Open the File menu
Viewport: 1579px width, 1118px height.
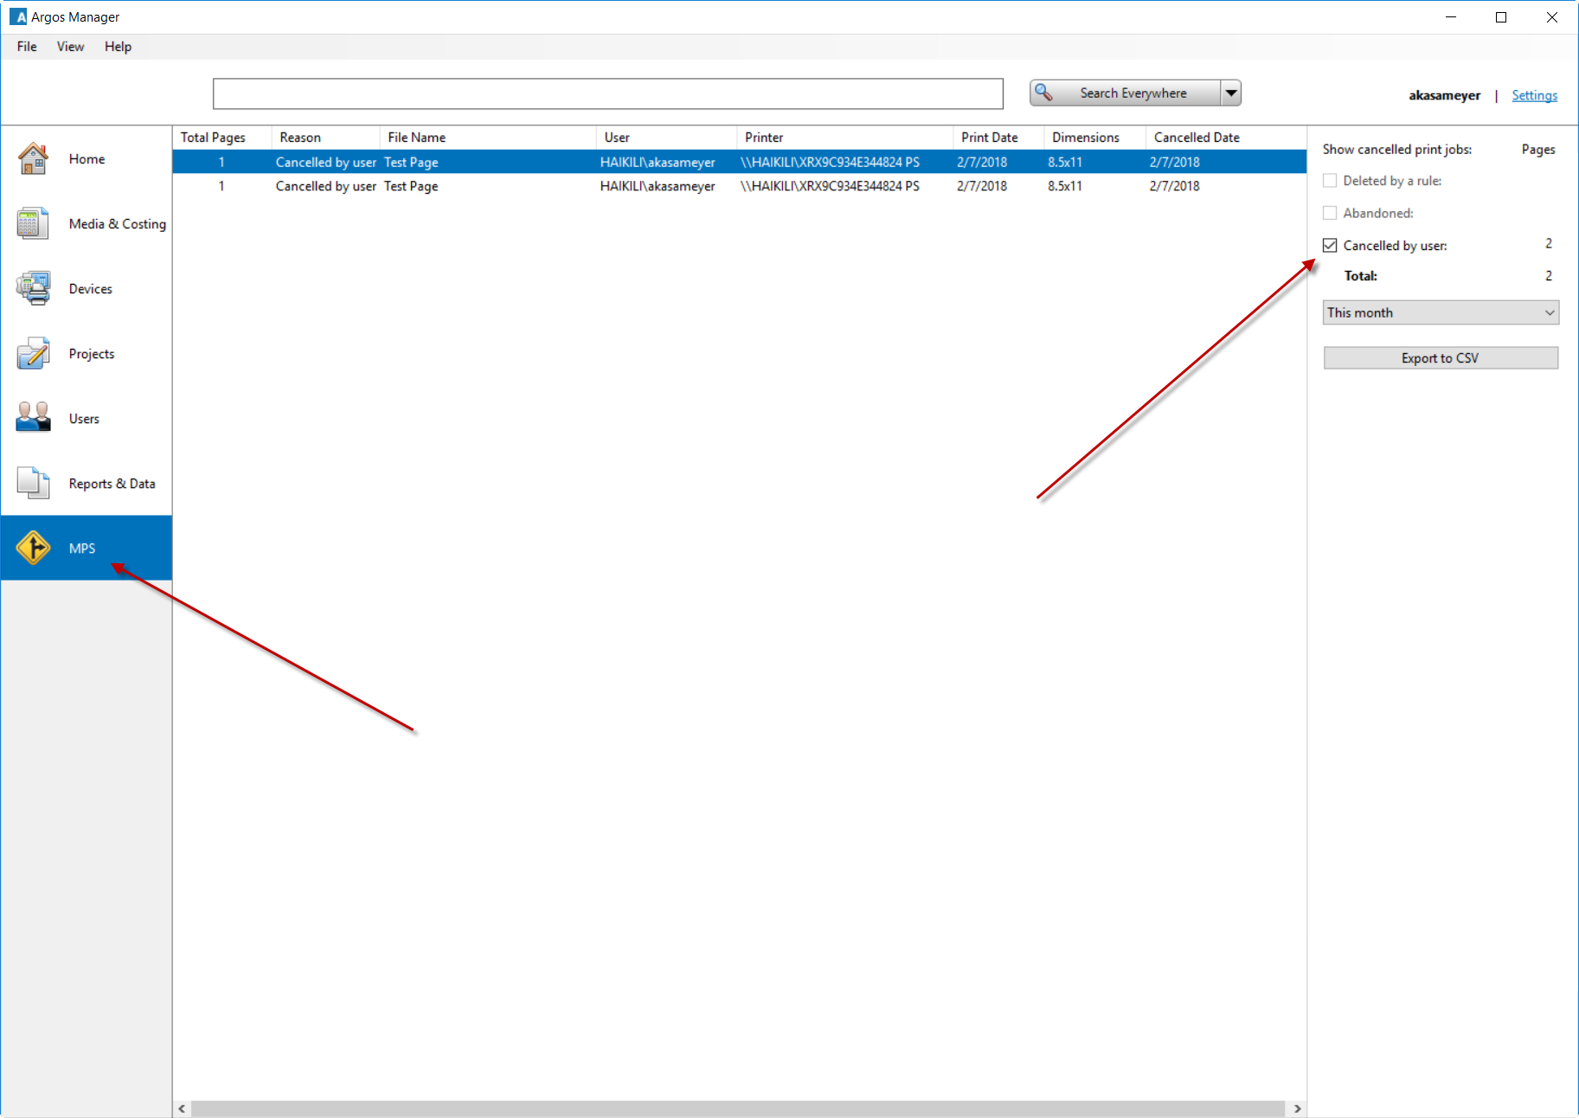click(27, 47)
